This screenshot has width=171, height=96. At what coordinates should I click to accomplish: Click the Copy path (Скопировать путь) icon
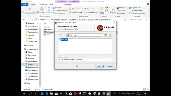click(53, 11)
